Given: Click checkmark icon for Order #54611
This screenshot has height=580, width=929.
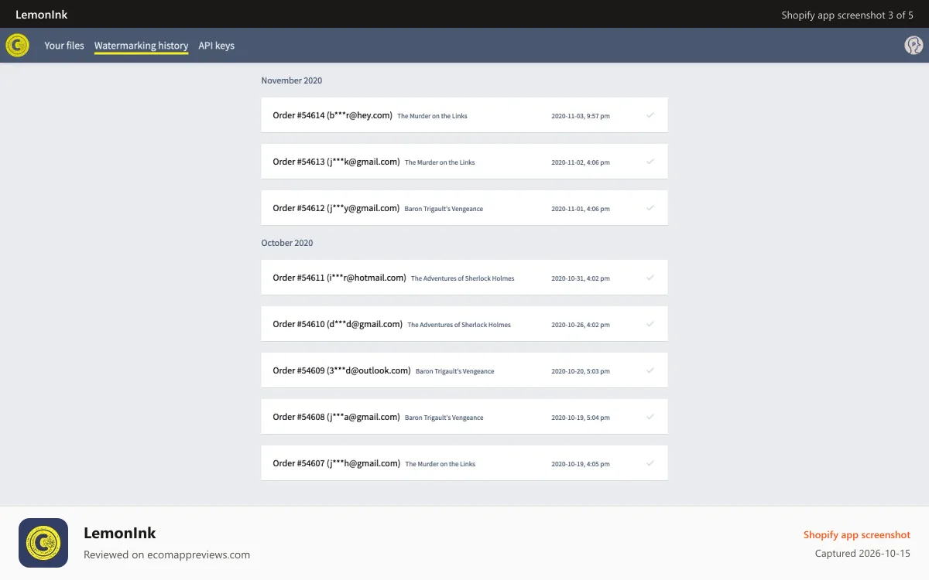Looking at the screenshot, I should point(650,278).
